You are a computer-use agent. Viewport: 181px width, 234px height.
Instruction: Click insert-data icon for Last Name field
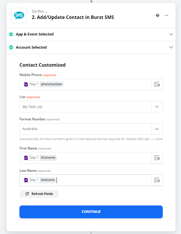(157, 180)
